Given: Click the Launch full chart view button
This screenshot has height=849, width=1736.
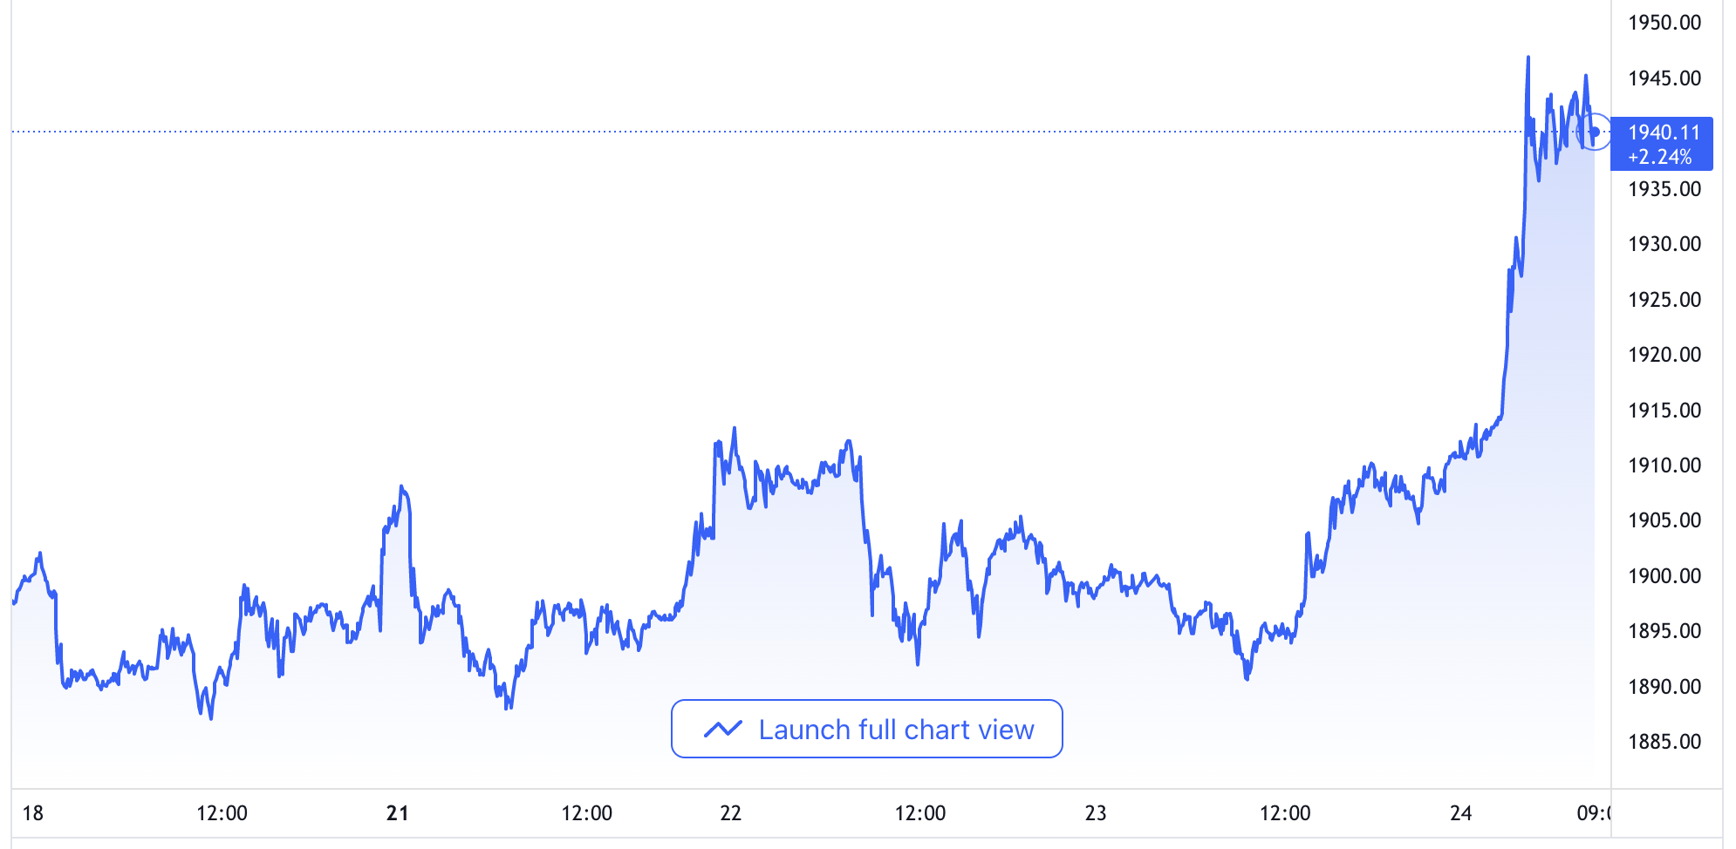Looking at the screenshot, I should pyautogui.click(x=866, y=729).
